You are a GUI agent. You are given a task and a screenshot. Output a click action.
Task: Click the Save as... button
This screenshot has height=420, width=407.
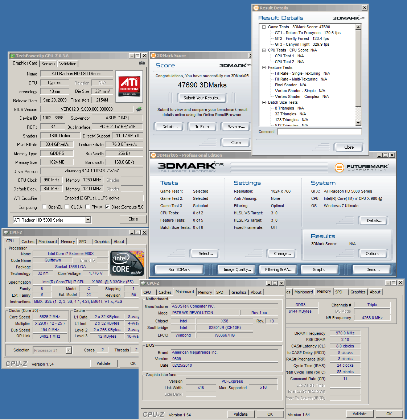[x=236, y=127]
